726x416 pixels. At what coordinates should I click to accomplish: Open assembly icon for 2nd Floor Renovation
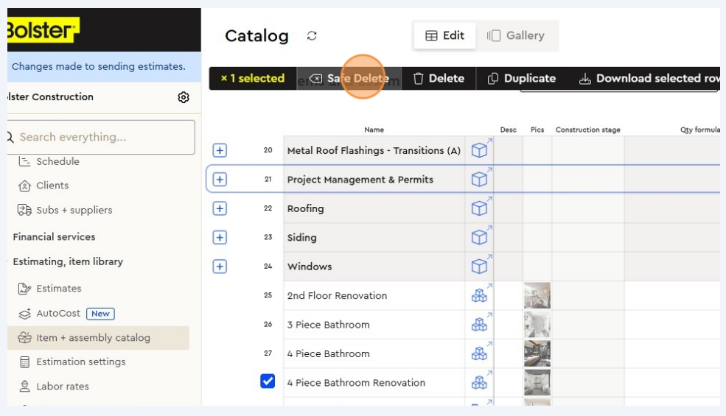(x=479, y=295)
